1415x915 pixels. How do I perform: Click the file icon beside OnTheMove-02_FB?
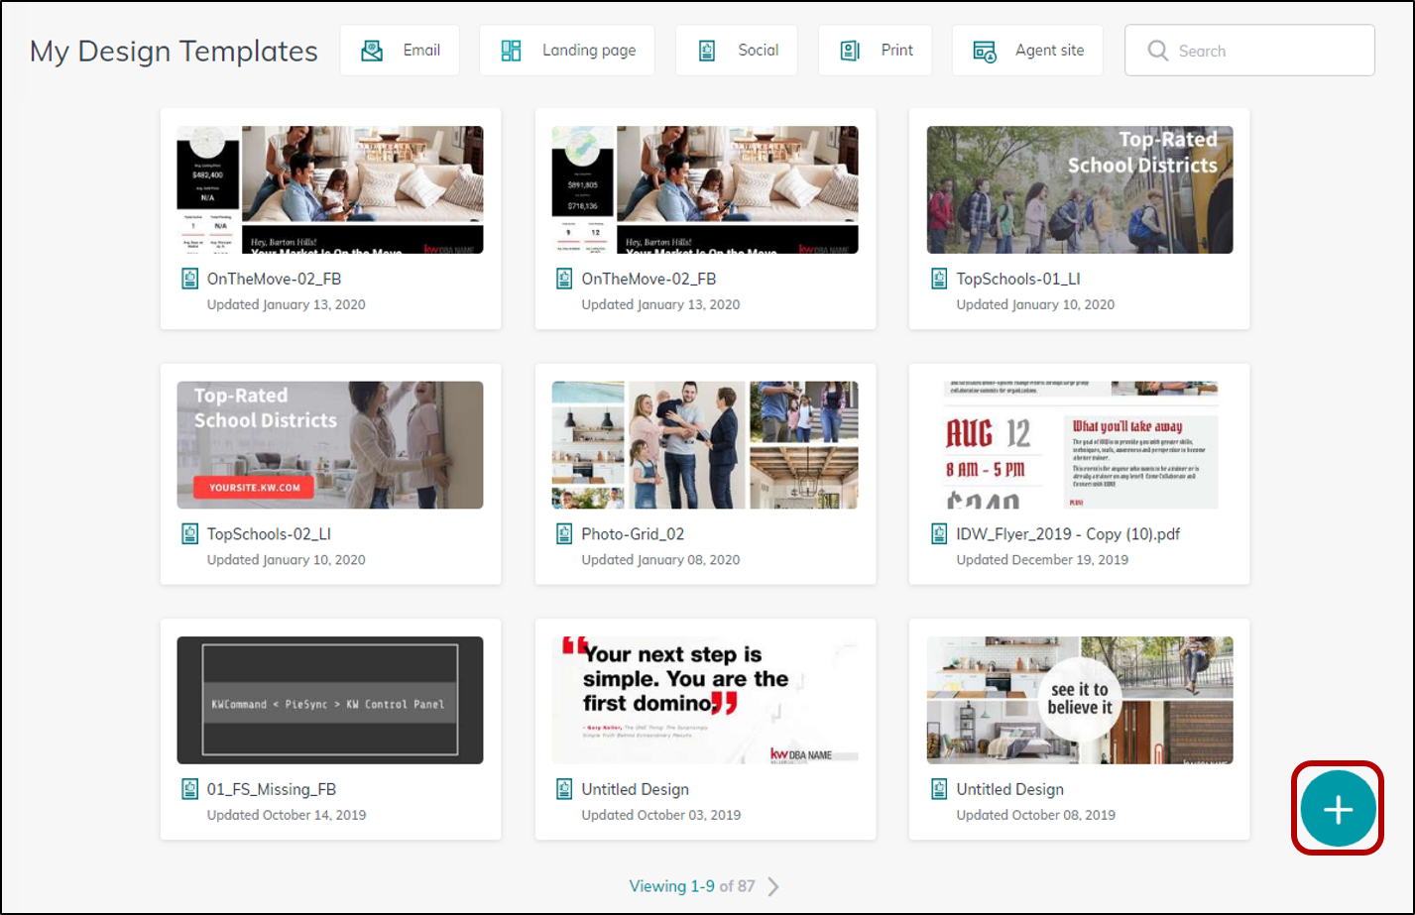click(x=189, y=279)
